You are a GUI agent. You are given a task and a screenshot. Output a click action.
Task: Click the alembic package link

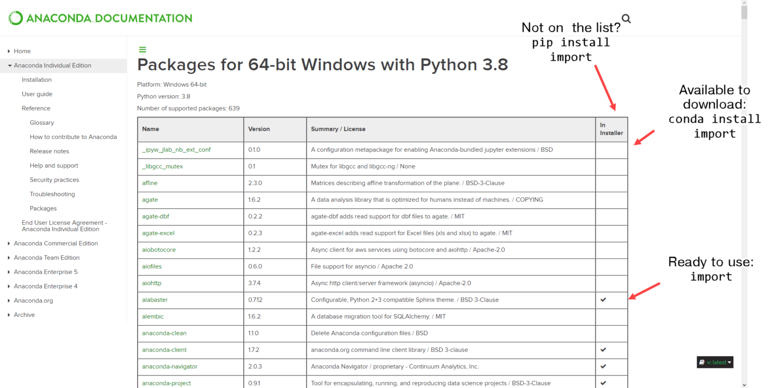click(x=153, y=316)
